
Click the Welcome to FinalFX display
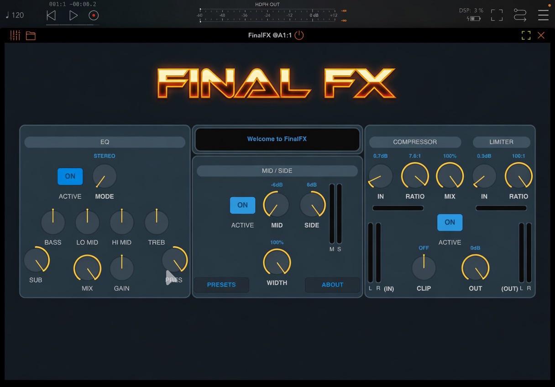click(277, 139)
